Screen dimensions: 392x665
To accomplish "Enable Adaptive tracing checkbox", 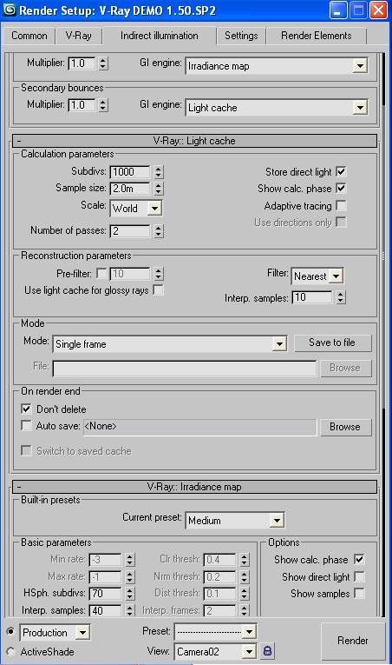I will click(x=340, y=205).
